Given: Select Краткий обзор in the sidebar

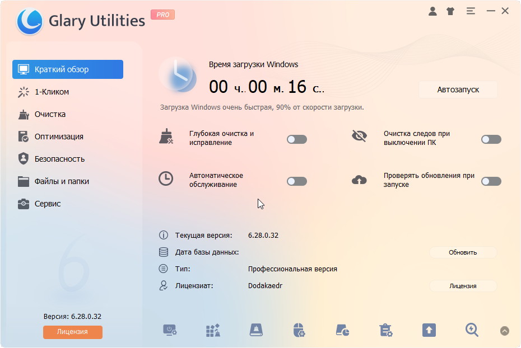Looking at the screenshot, I should pos(68,69).
